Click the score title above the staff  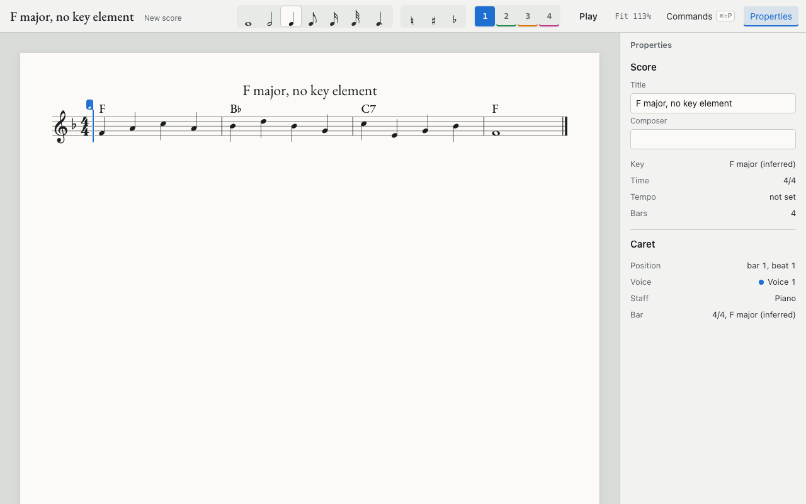(310, 91)
